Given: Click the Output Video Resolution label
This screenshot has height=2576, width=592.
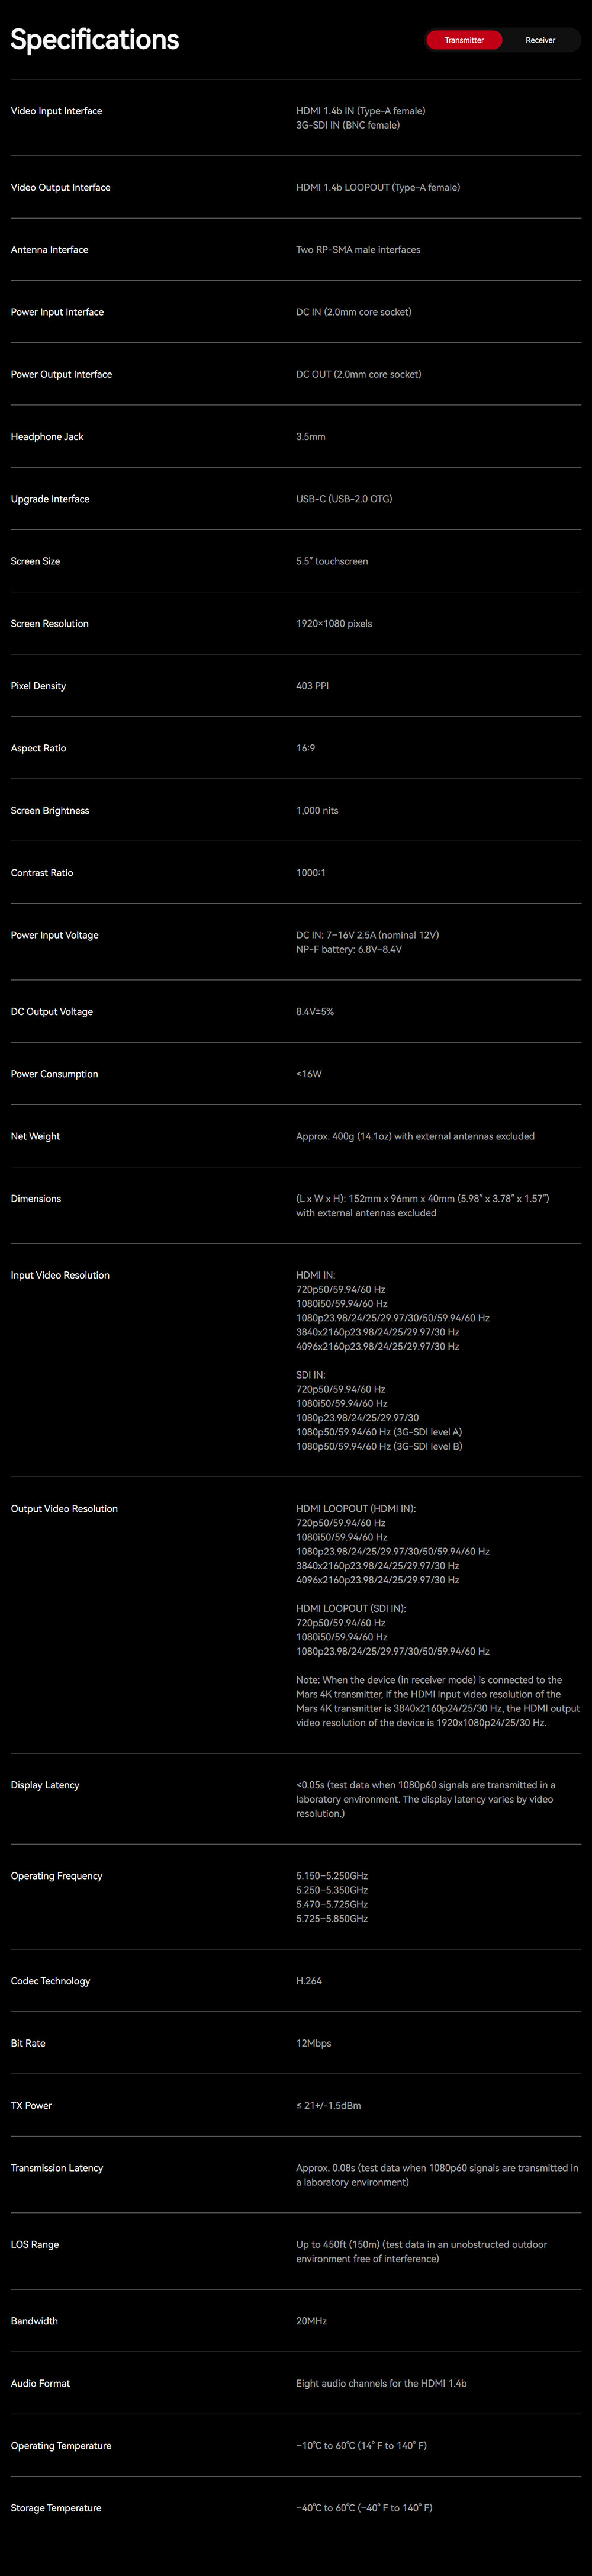Looking at the screenshot, I should tap(64, 1509).
